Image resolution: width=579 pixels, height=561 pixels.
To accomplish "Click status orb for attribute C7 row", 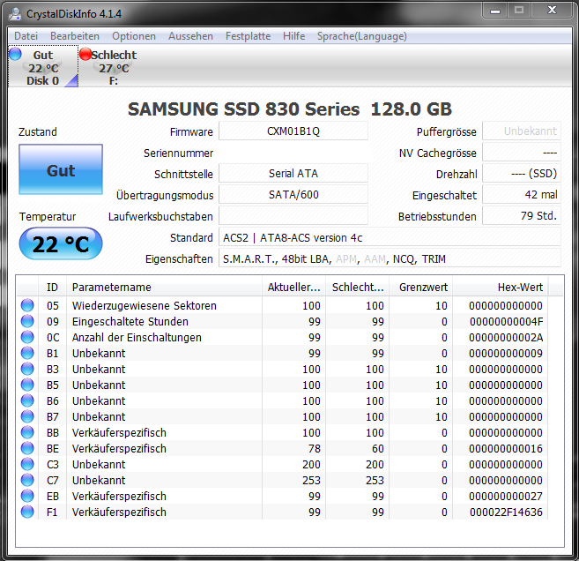I will click(x=27, y=480).
